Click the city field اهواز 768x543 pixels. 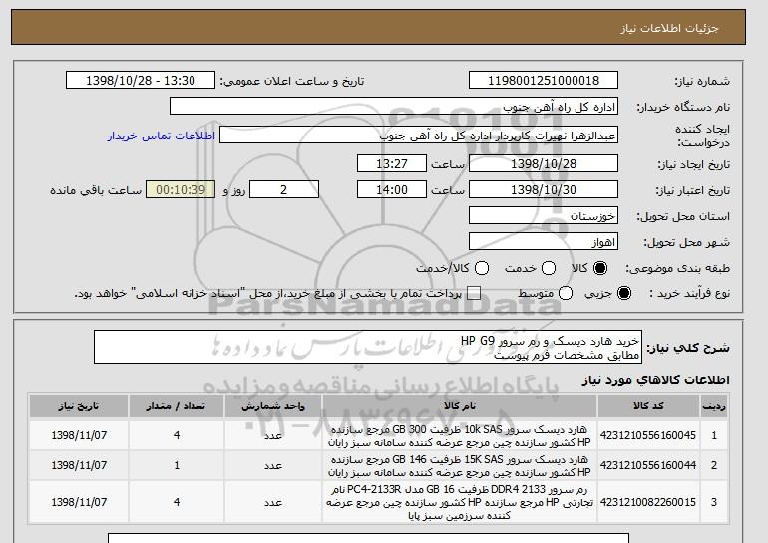[x=544, y=242]
